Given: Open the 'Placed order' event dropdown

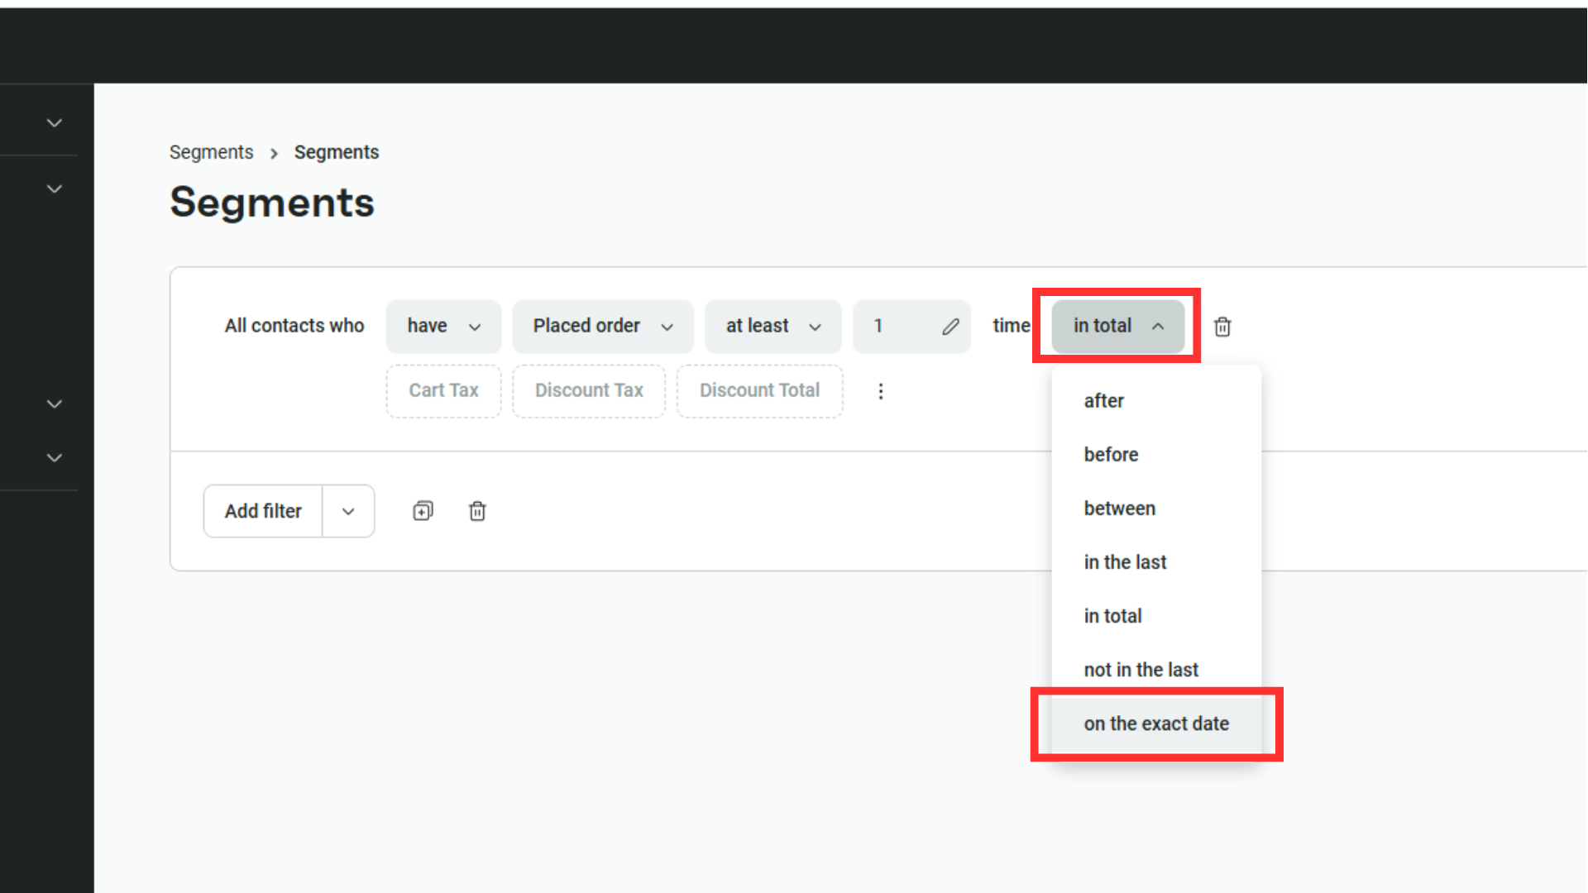Looking at the screenshot, I should 602,327.
